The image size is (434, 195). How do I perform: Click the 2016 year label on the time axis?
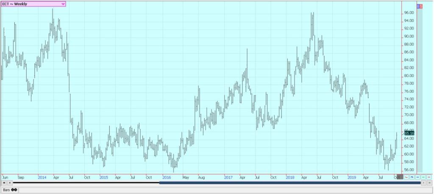tap(167, 177)
